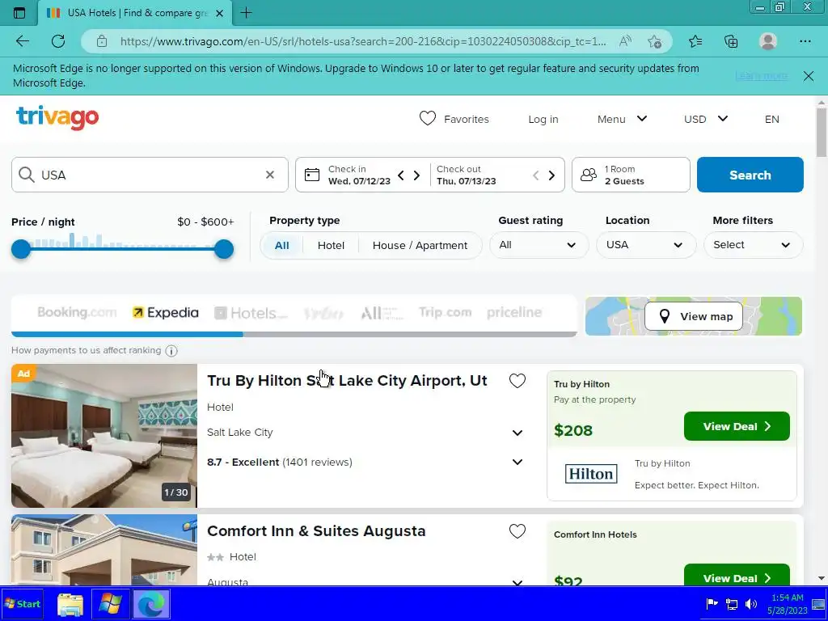Click the blue Search button
This screenshot has height=621, width=828.
click(750, 175)
